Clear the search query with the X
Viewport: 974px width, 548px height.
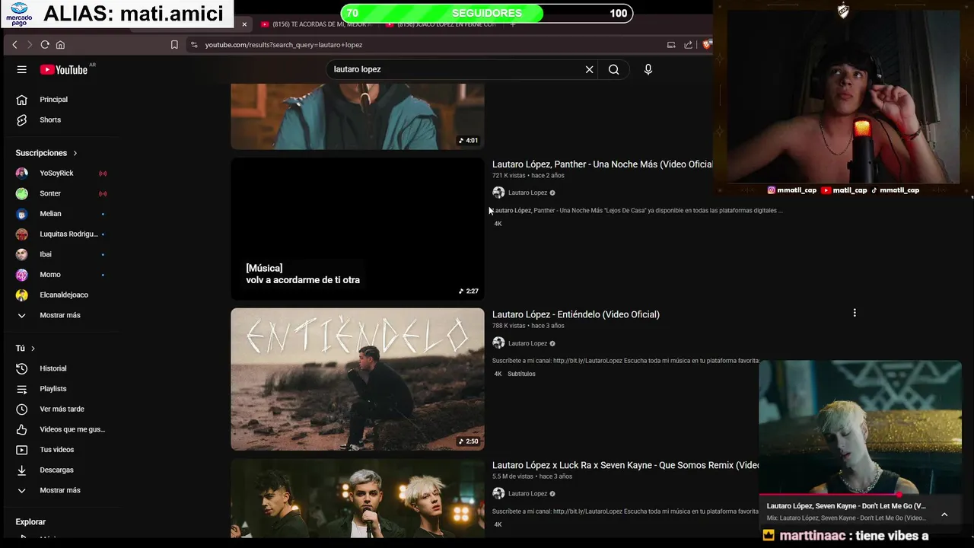point(589,69)
